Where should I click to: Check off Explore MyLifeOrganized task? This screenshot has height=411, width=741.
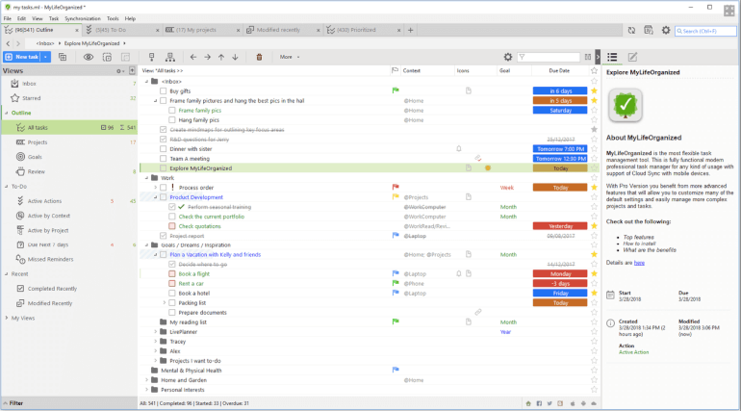(163, 168)
